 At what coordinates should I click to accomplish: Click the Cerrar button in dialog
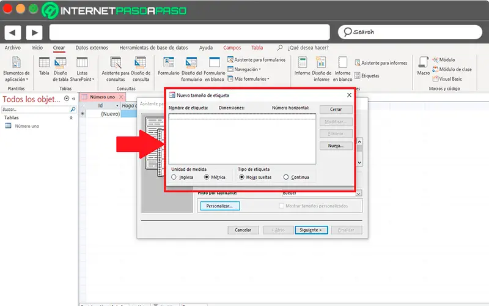pyautogui.click(x=336, y=110)
